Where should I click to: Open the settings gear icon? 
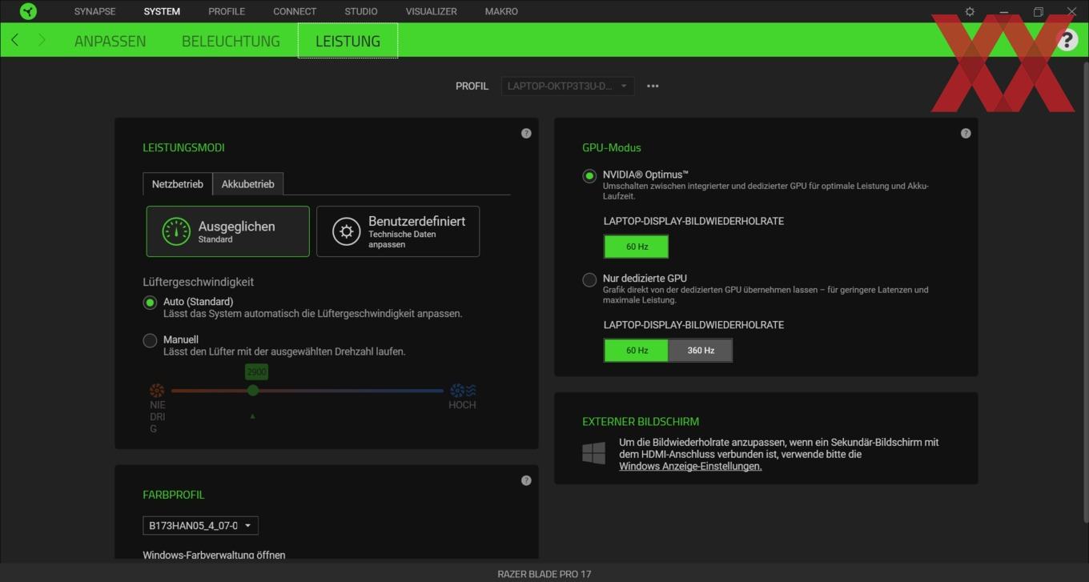(x=970, y=11)
